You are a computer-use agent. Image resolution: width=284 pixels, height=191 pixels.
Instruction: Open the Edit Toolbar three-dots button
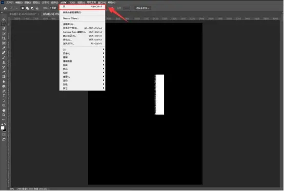point(4,119)
